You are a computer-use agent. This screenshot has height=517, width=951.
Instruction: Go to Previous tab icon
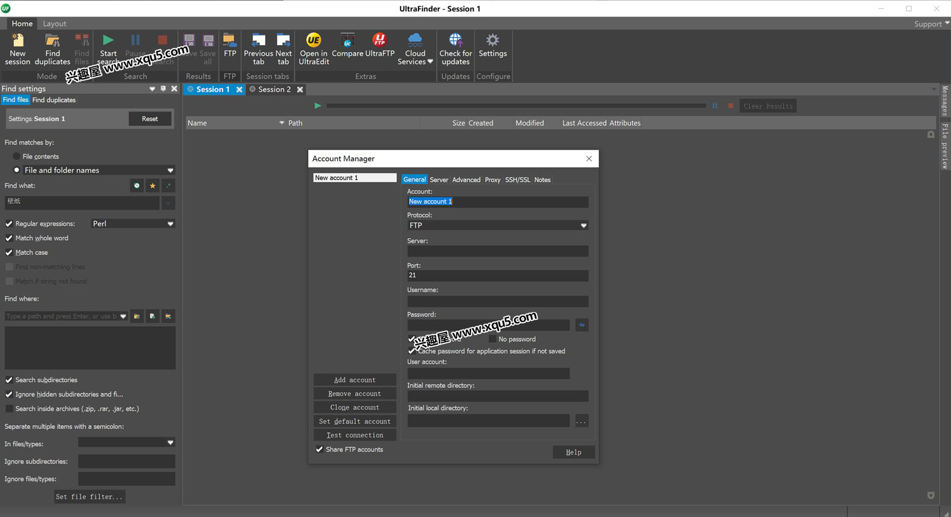259,41
